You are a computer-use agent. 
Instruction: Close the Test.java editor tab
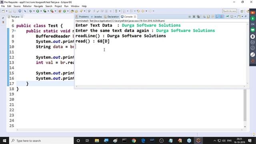tap(22, 17)
